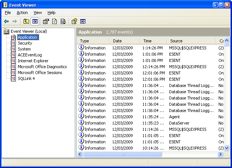Click the horizontal scrollbar right arrow
The image size is (232, 168).
click(x=220, y=154)
